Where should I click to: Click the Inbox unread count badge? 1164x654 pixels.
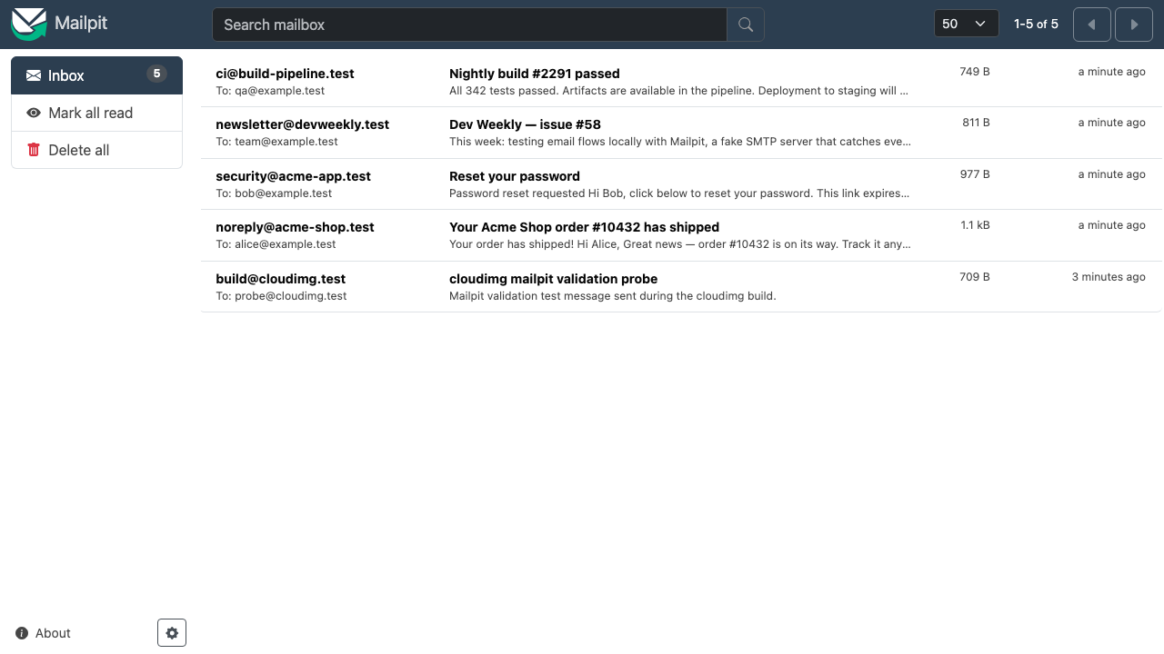(x=156, y=74)
